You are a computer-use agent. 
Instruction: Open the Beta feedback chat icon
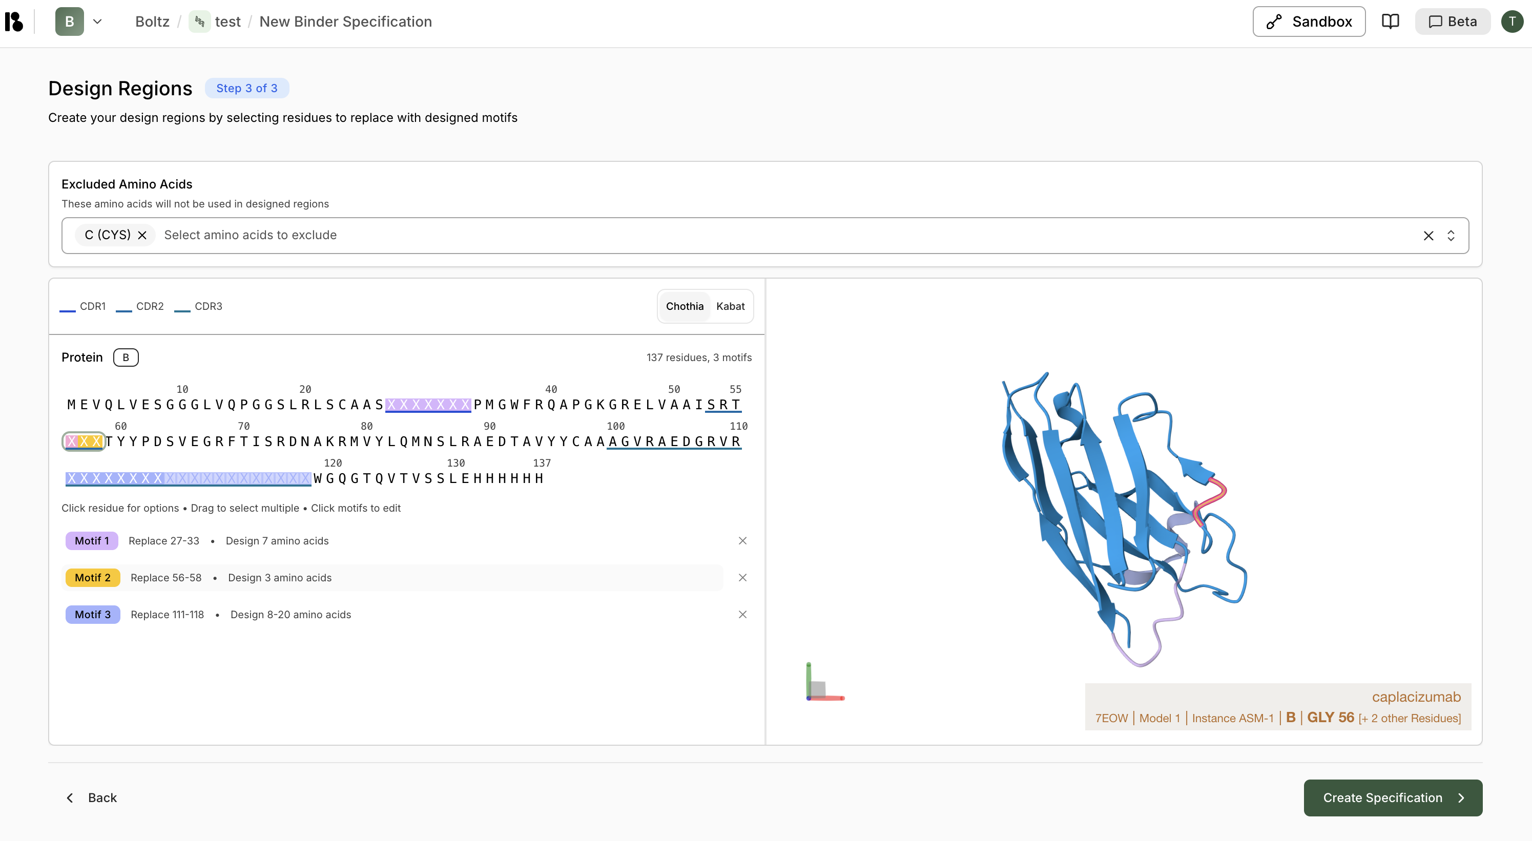click(1436, 22)
